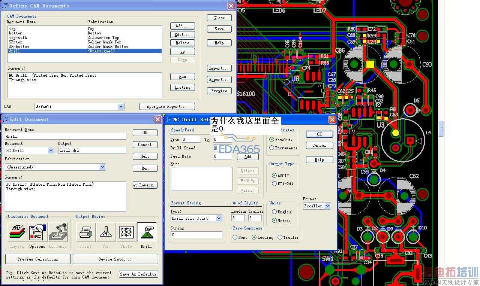This screenshot has width=480, height=286.
Task: Open the Layers customize document icon
Action: click(x=17, y=232)
